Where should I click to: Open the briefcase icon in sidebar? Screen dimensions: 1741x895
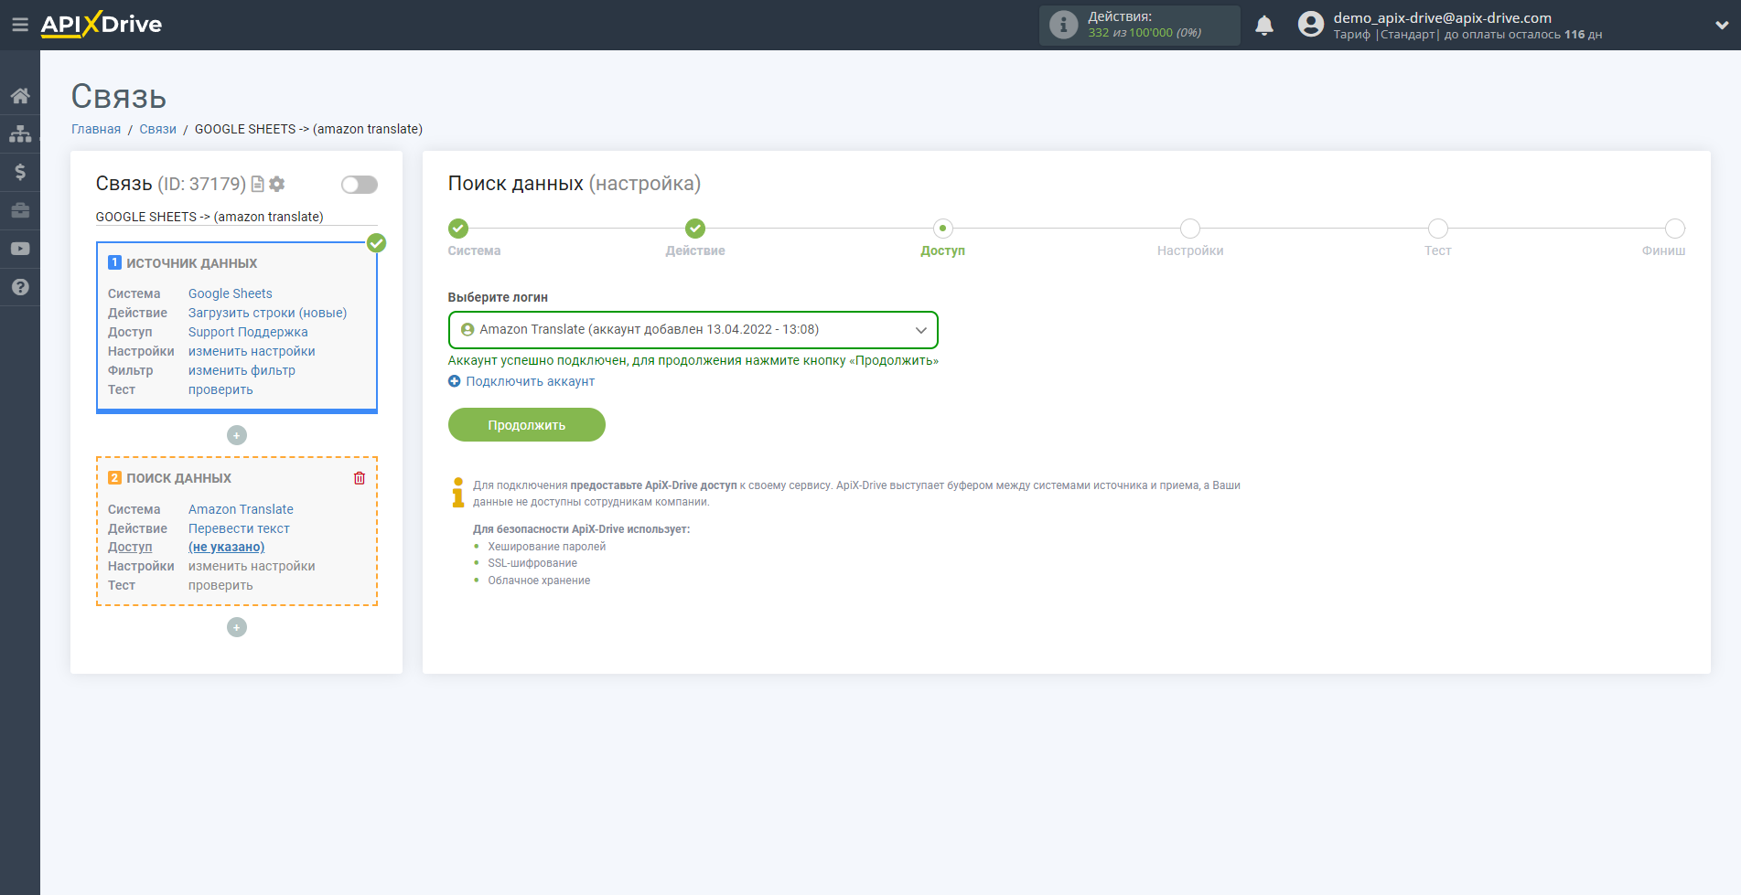pyautogui.click(x=20, y=210)
